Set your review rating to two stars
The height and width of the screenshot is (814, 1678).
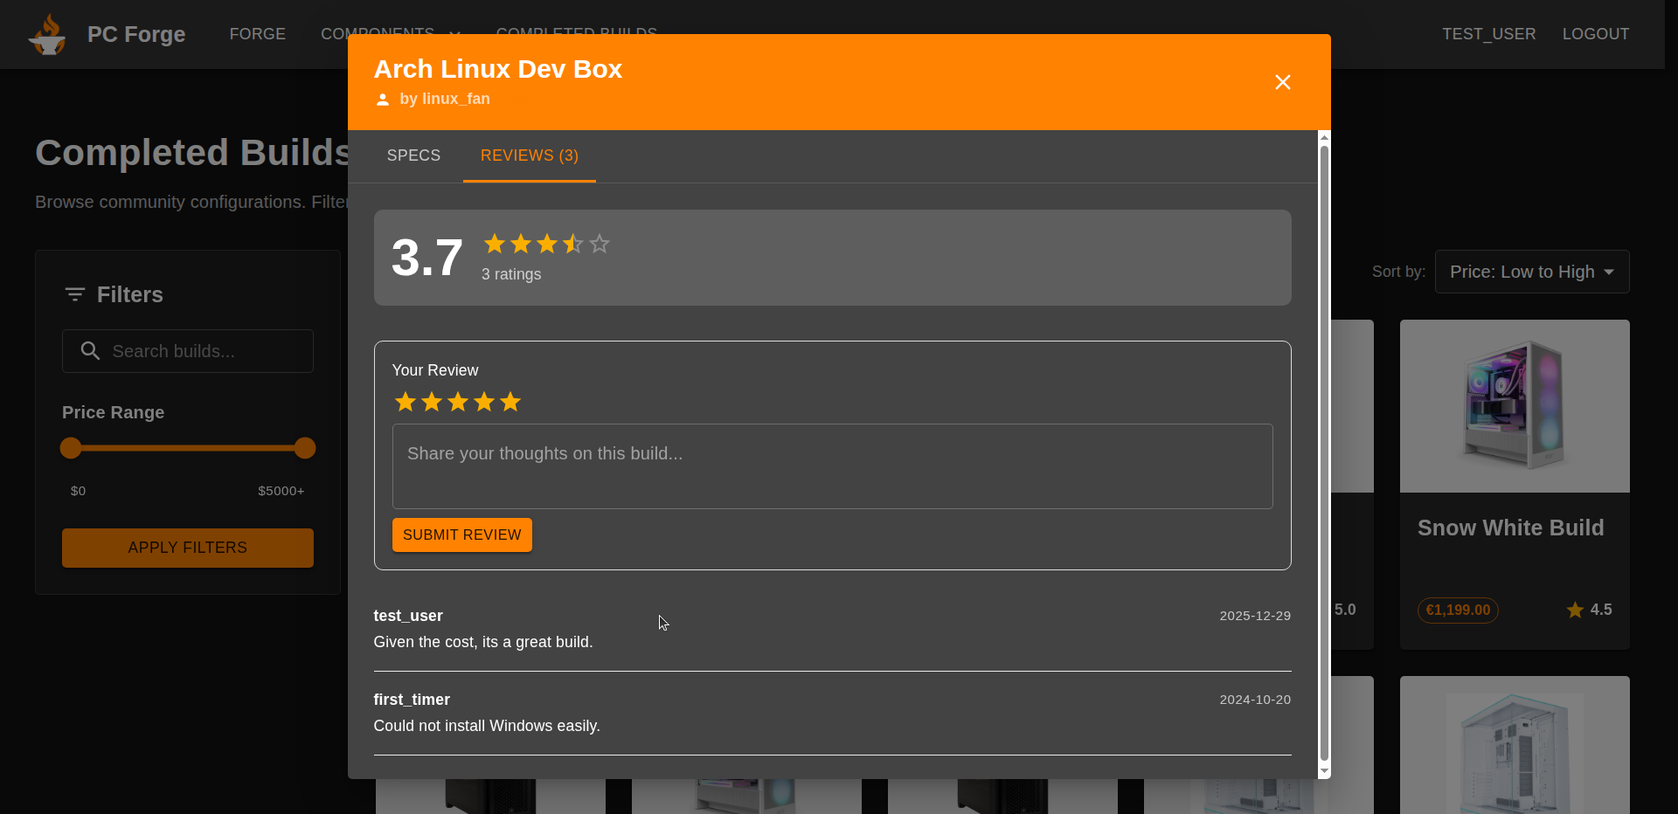tap(432, 402)
